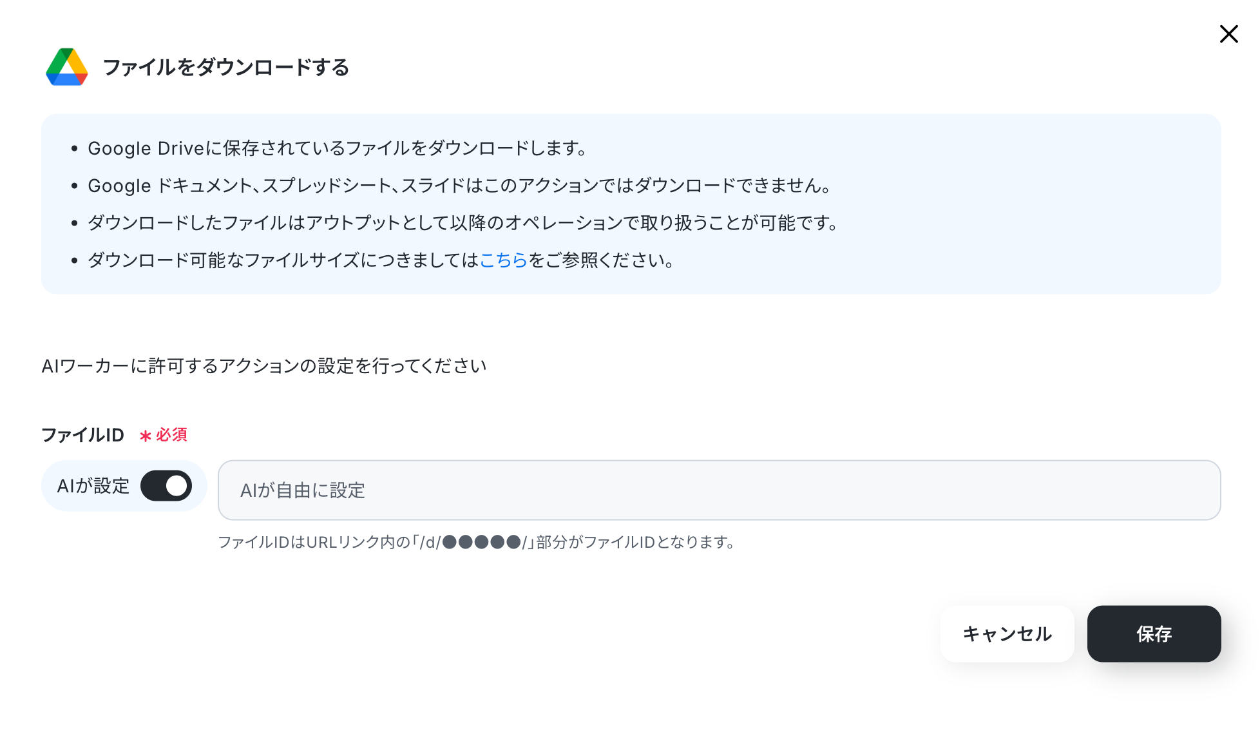Click the red asterisk beside 必須
Viewport: 1260px width, 754px height.
(146, 436)
